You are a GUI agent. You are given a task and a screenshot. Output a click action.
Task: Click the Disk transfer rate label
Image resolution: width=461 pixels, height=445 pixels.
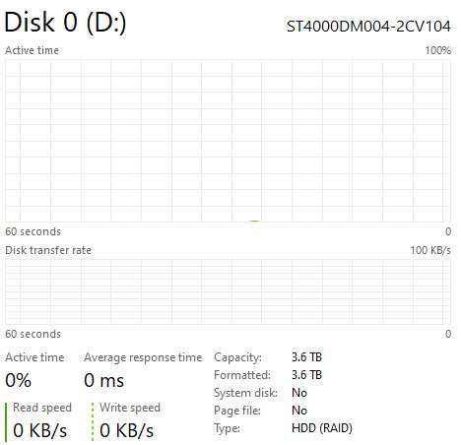[x=48, y=250]
